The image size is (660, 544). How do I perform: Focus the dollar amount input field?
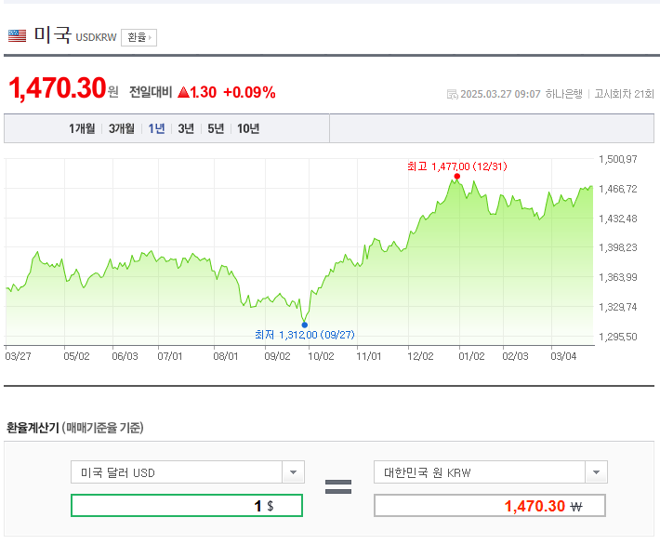coord(187,506)
